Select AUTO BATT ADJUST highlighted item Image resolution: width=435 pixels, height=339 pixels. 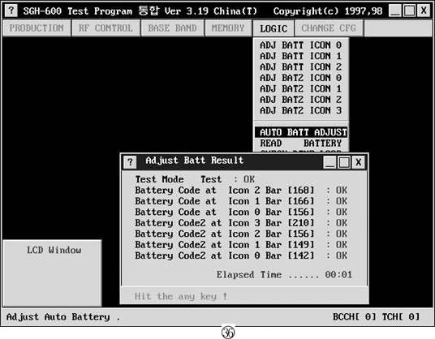[x=301, y=132]
